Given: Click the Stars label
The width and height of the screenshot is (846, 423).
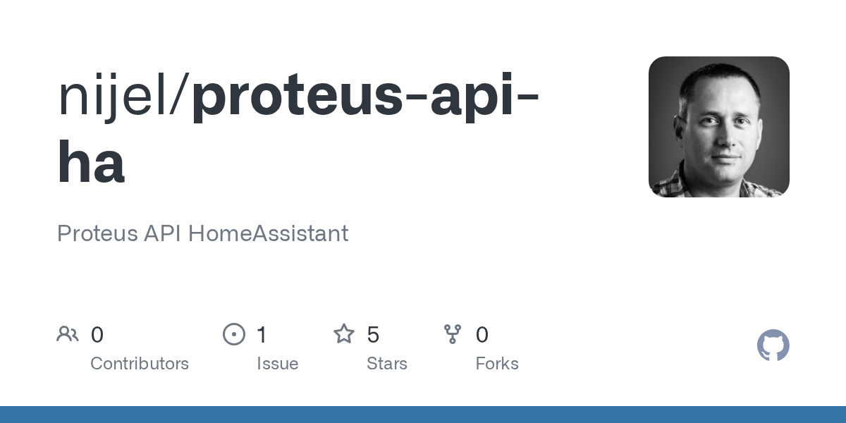Looking at the screenshot, I should [387, 364].
